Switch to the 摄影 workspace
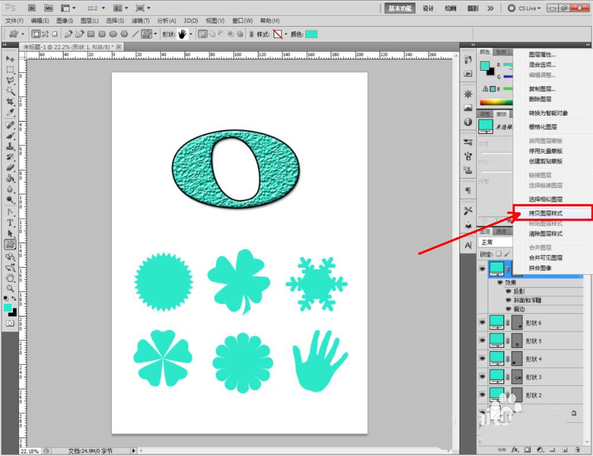This screenshot has width=593, height=456. (x=473, y=8)
